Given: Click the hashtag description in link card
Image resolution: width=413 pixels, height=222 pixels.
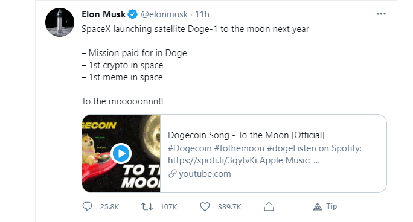Looking at the screenshot, I should pos(264,154).
